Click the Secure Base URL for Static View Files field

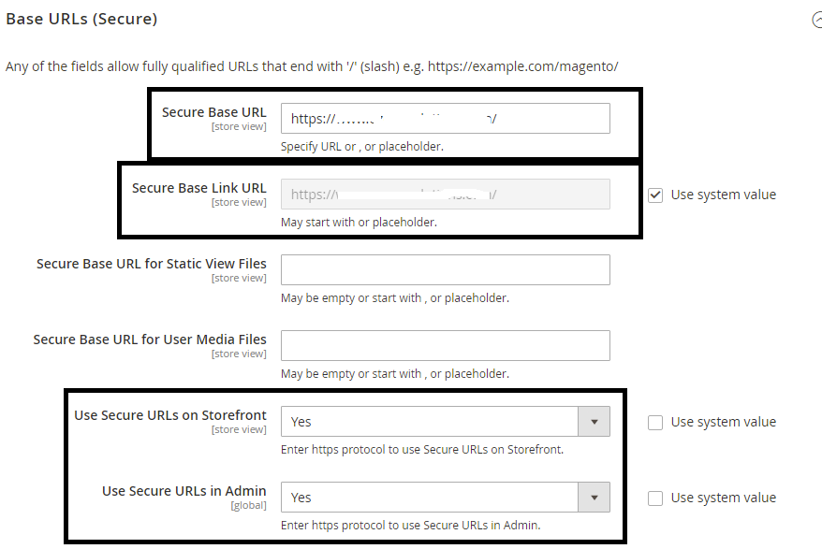point(445,269)
